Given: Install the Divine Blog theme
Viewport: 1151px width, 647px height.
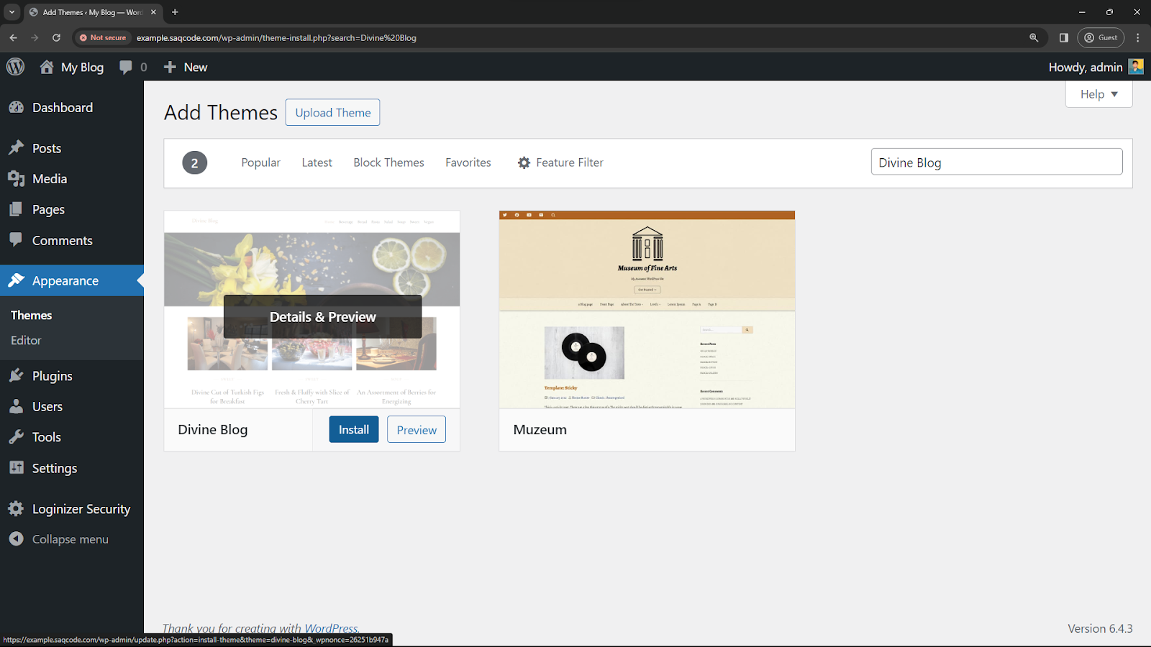Looking at the screenshot, I should [354, 429].
